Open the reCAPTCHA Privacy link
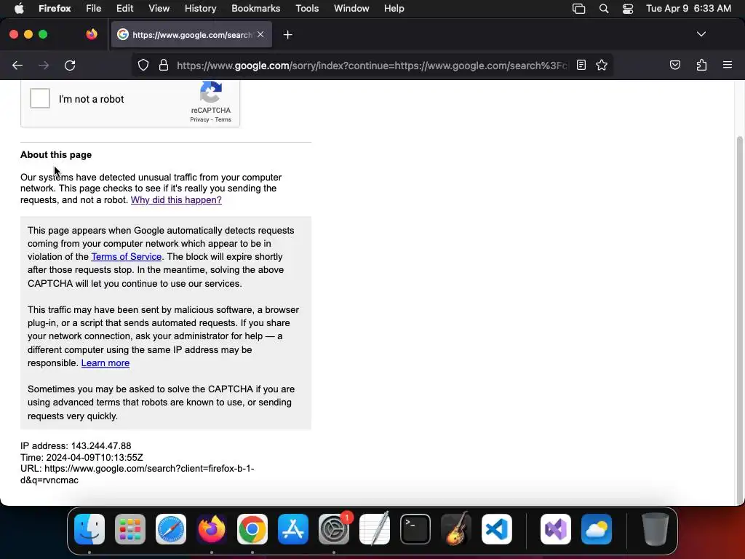This screenshot has height=559, width=745. [x=199, y=120]
